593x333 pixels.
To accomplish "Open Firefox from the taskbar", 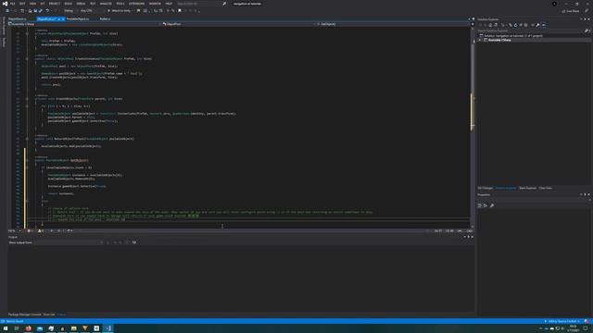I will 29,328.
